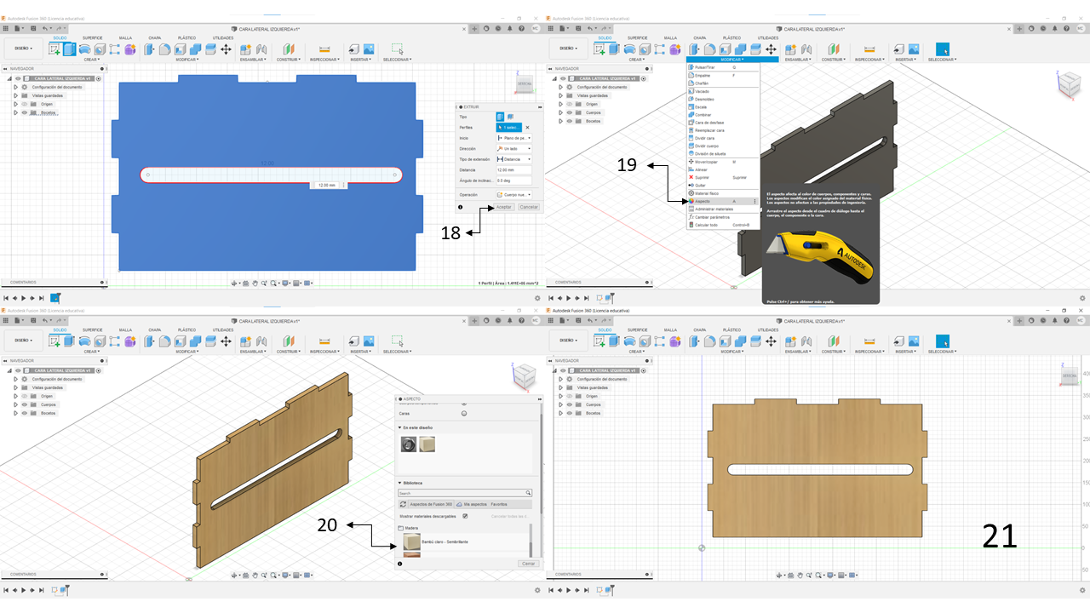Viewport: 1090px width, 613px height.
Task: Choose Revolve tool icon in the Extruir-dialog window
Action: click(85, 49)
